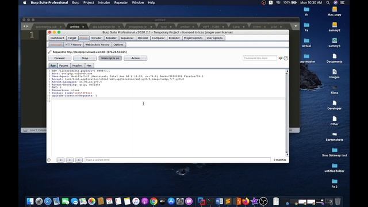The image size is (368, 207).
Task: Open Calendar from the Dock
Action: 109,201
